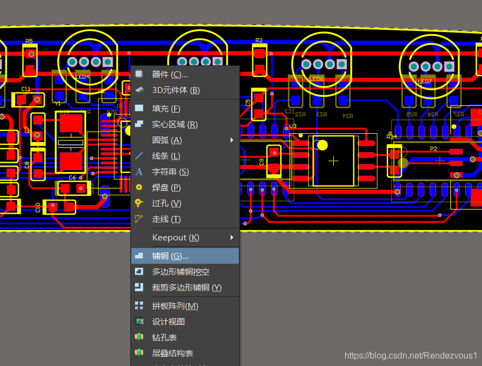Click the solid region icon beside 实心区域
The image size is (482, 366).
click(x=139, y=124)
